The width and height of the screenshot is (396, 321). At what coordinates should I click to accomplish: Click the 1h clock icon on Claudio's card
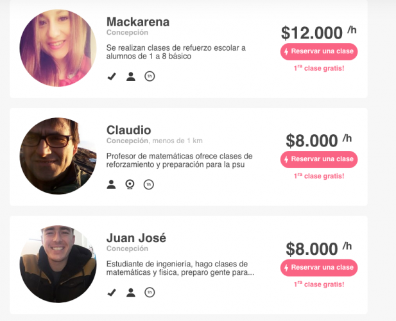149,184
